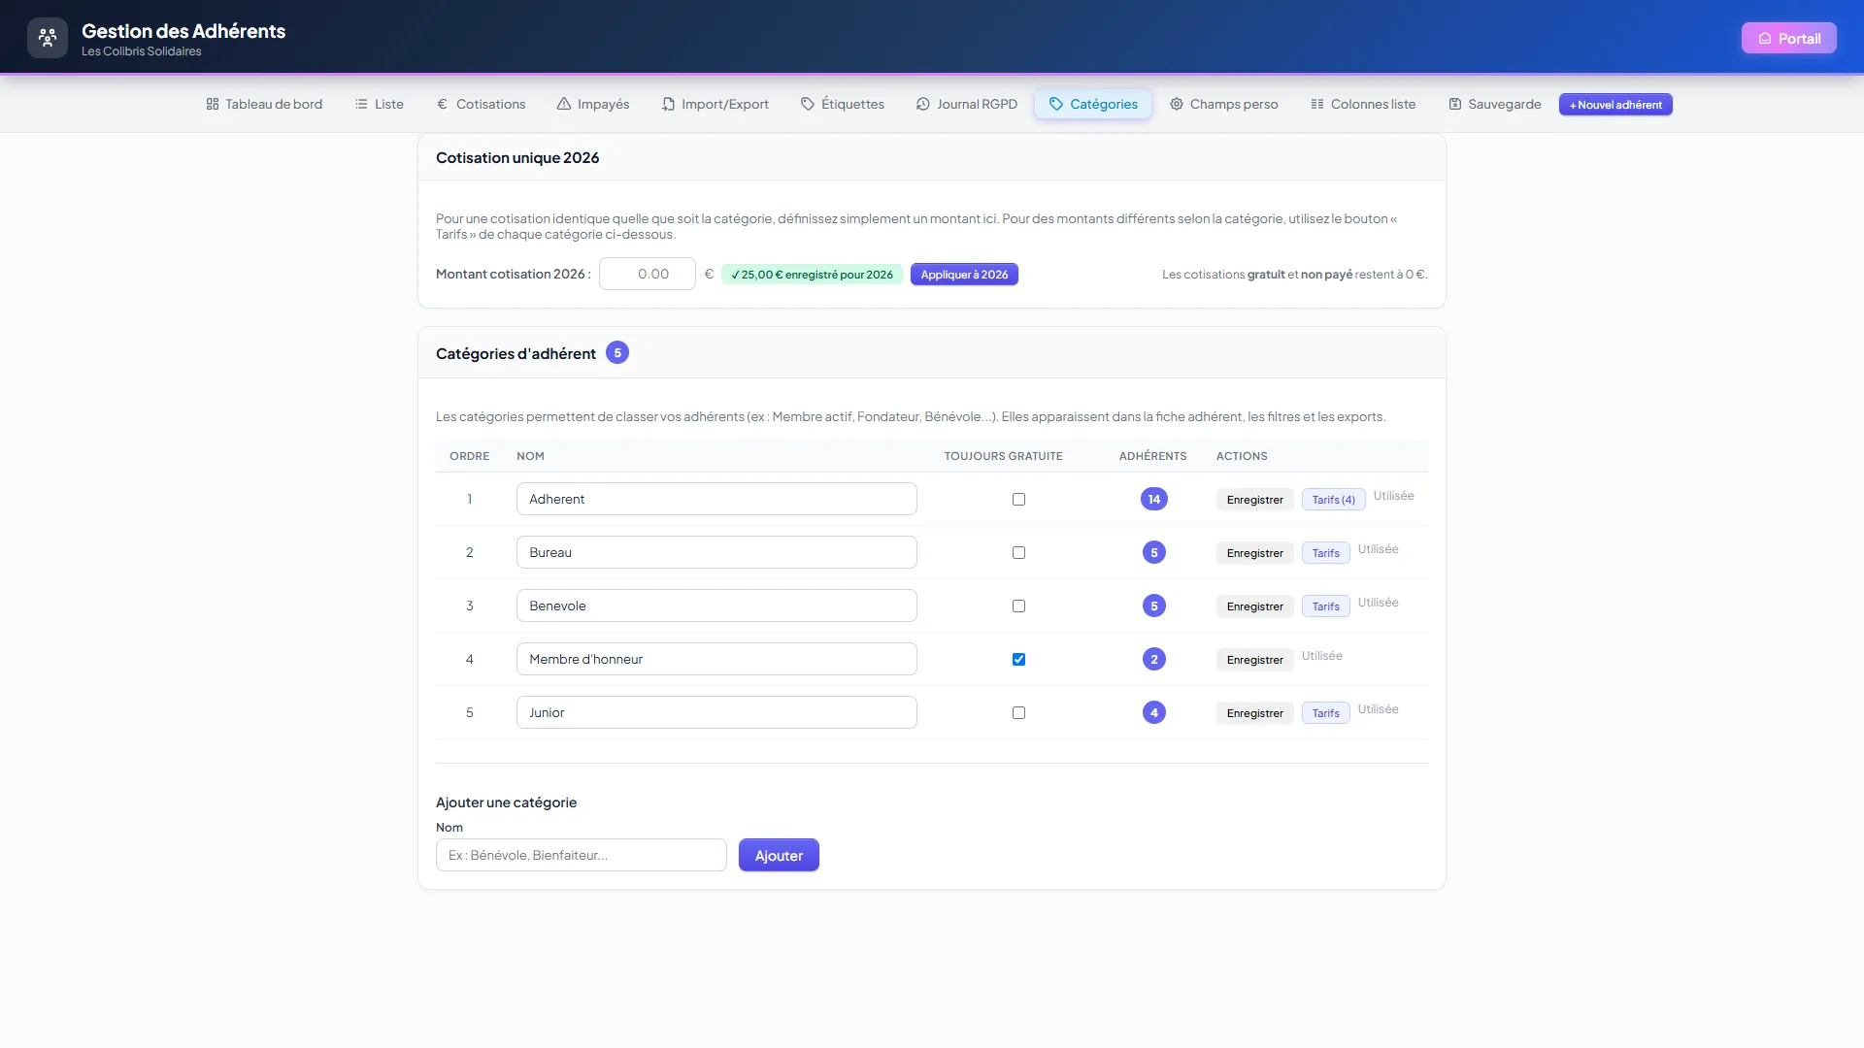
Task: Open the Étiquettes tab
Action: [843, 104]
